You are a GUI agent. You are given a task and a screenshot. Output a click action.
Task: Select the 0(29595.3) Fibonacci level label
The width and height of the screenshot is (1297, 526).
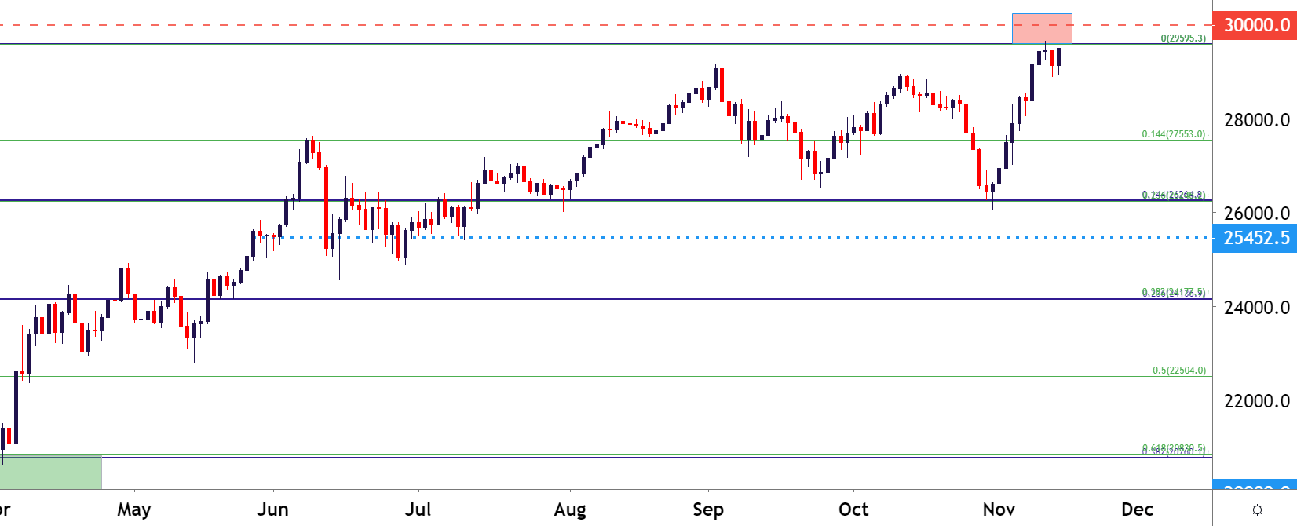pos(1183,38)
